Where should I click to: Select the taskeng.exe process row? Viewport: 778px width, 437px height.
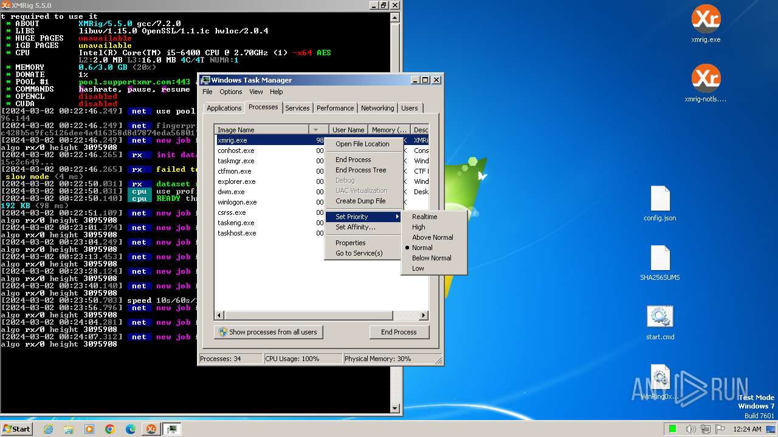pyautogui.click(x=270, y=223)
